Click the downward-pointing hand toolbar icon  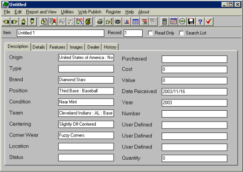pos(32,21)
